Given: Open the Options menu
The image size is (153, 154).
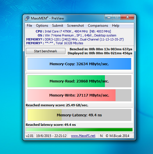Looking at the screenshot, I should point(42,26).
